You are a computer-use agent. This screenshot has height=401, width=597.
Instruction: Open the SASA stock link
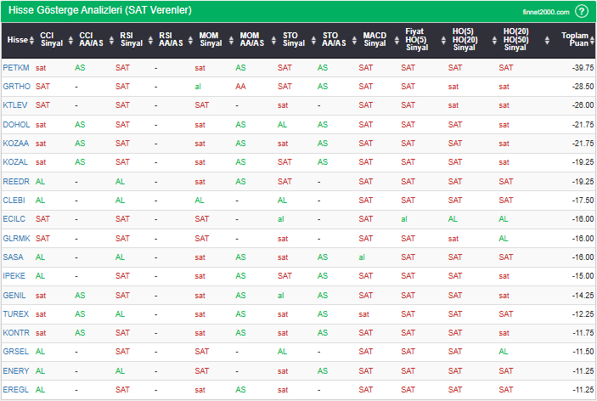(x=13, y=257)
